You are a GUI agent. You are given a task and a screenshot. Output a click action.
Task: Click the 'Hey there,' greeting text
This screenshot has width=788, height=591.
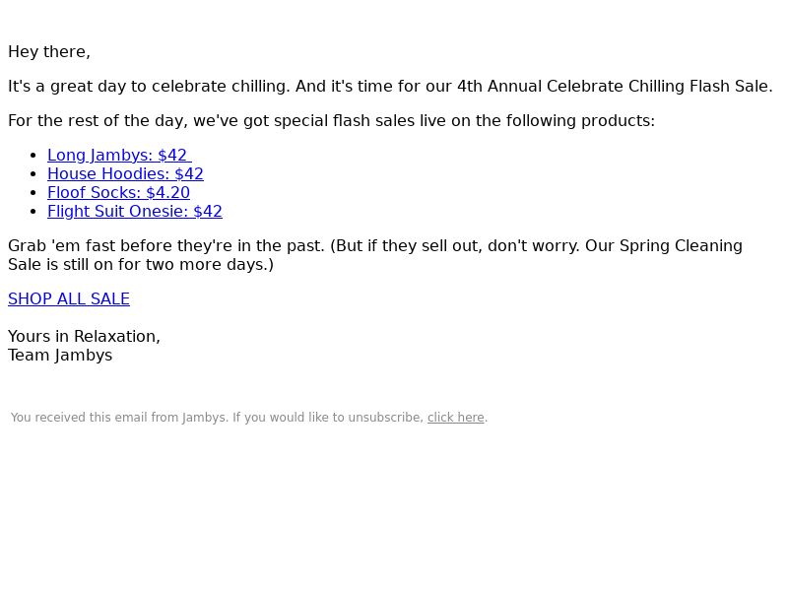click(x=49, y=52)
